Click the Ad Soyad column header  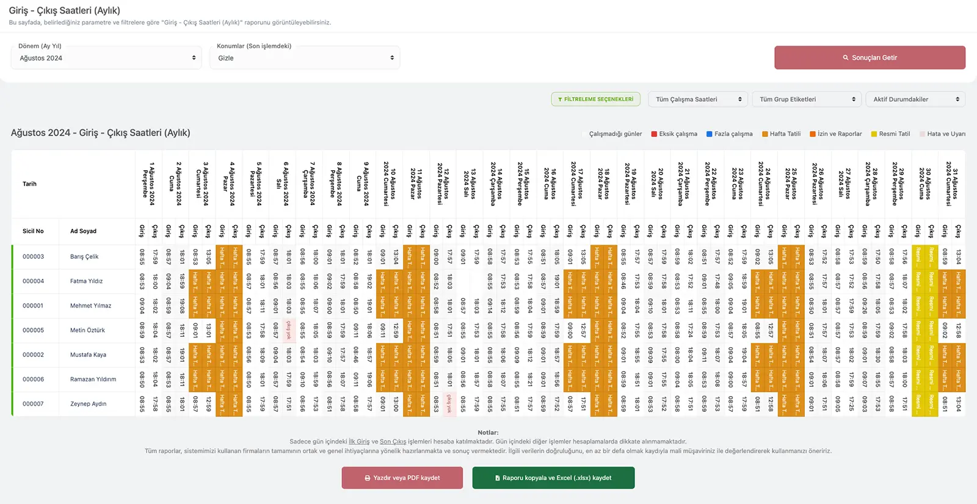[x=83, y=231]
